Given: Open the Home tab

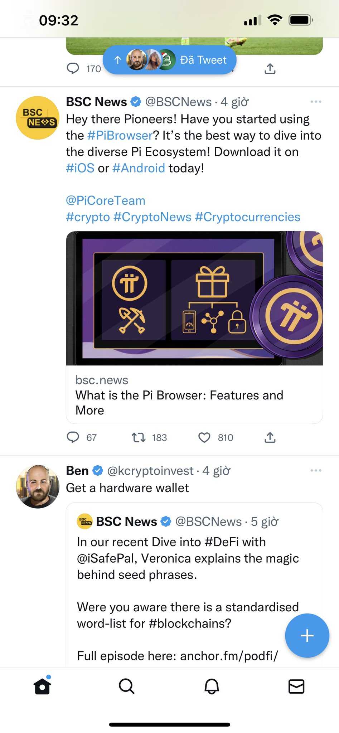Looking at the screenshot, I should [42, 686].
